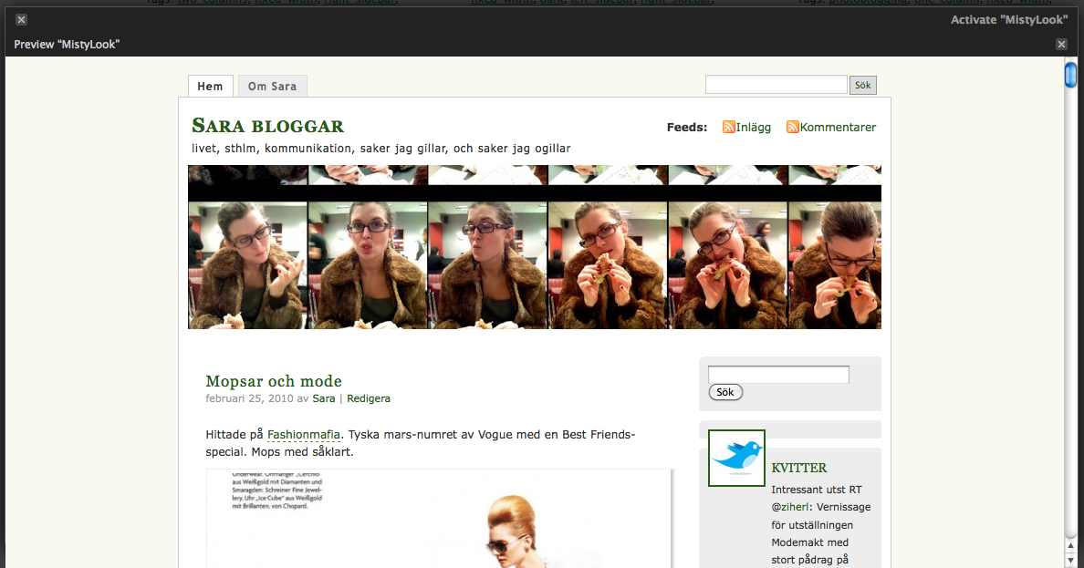Focus the sidebar search text box
This screenshot has width=1084, height=568.
click(x=778, y=375)
